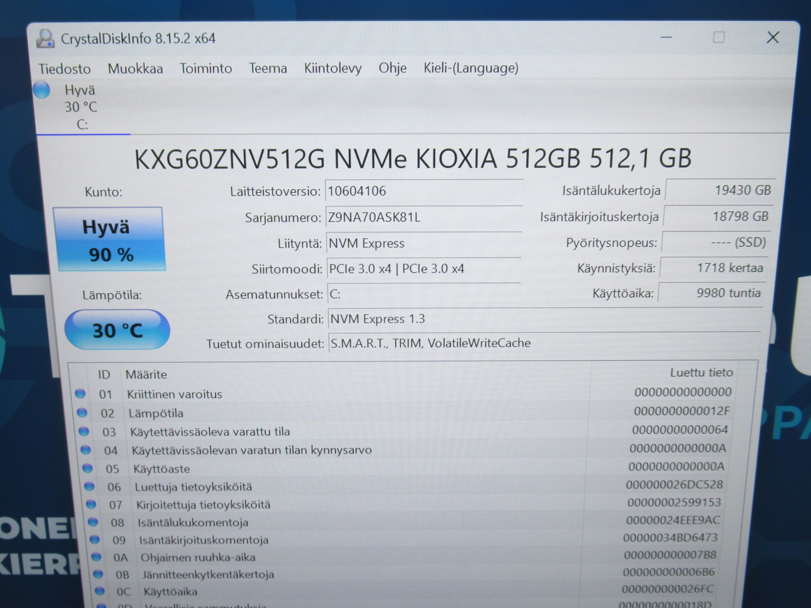The width and height of the screenshot is (811, 608).
Task: Click the status dot for attribute 0C Käyttöaika
Action: pos(100,591)
